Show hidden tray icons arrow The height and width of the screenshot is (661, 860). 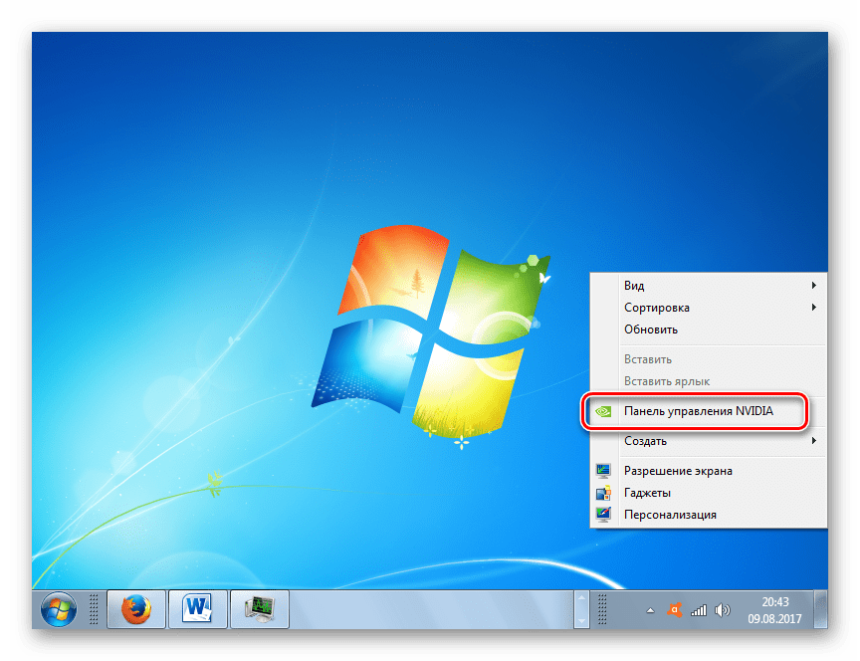point(650,610)
